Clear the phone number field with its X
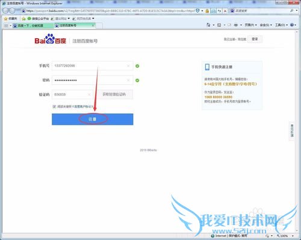Viewport: 301px width, 240px height. point(128,66)
